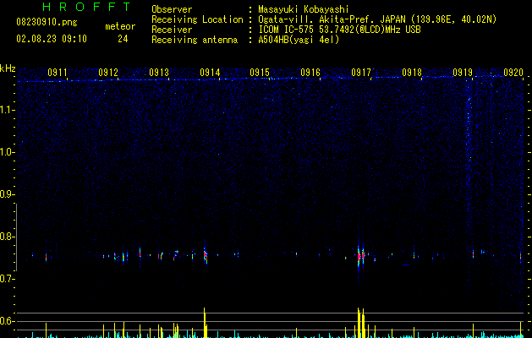
Task: Click the Observer field label
Action: tap(172, 9)
